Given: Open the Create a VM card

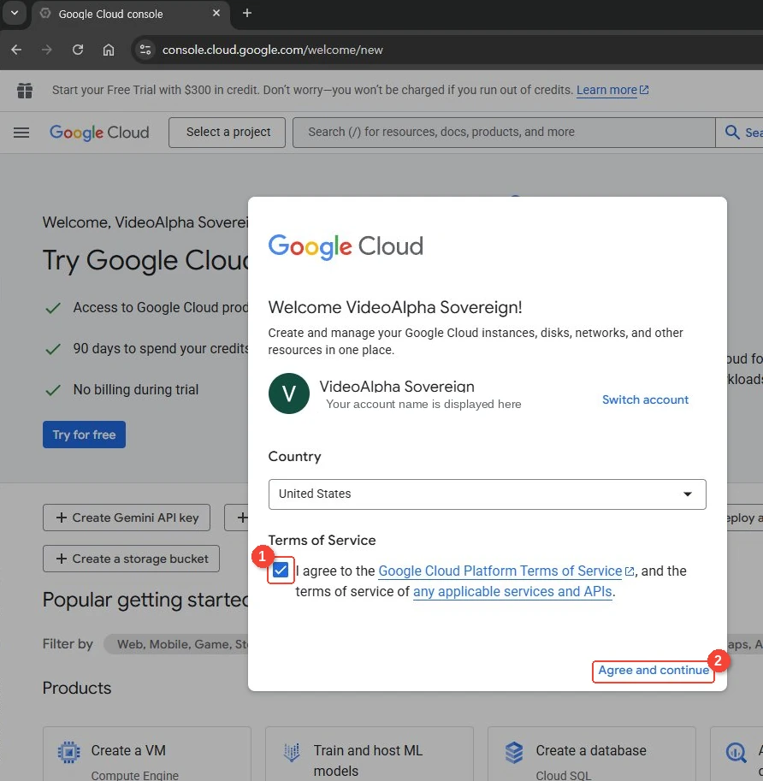Looking at the screenshot, I should coord(146,754).
